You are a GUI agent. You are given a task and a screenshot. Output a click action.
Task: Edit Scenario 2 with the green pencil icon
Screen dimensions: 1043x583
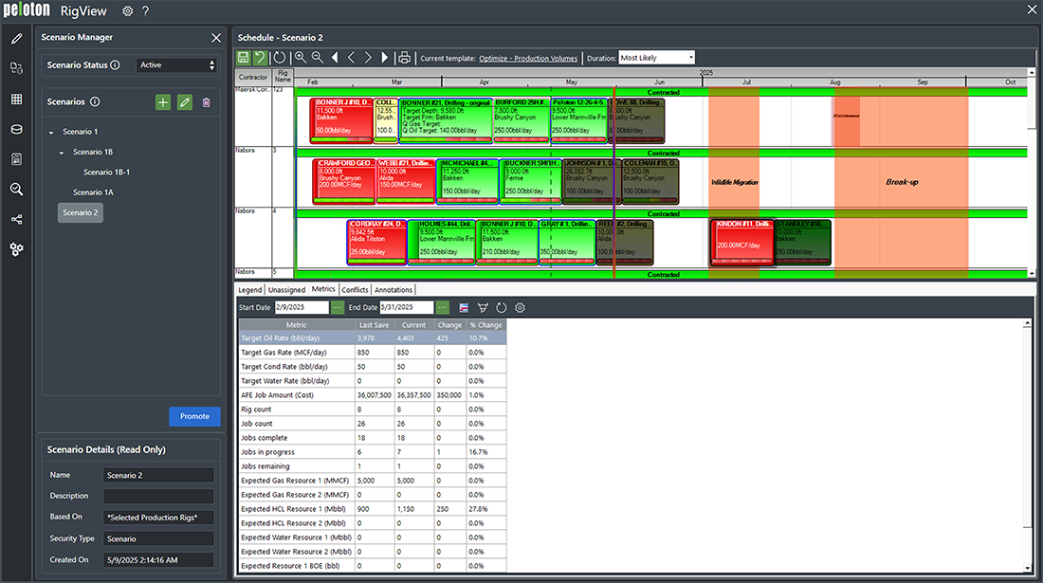pos(184,100)
